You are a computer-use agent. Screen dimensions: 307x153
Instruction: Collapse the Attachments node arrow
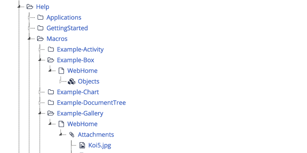coord(61,134)
